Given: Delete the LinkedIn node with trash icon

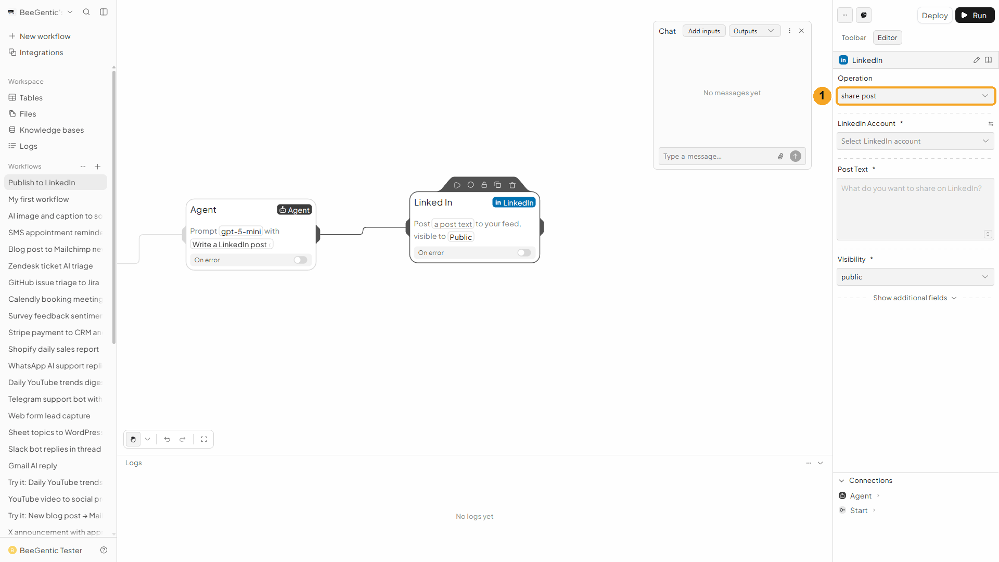Looking at the screenshot, I should coord(512,185).
